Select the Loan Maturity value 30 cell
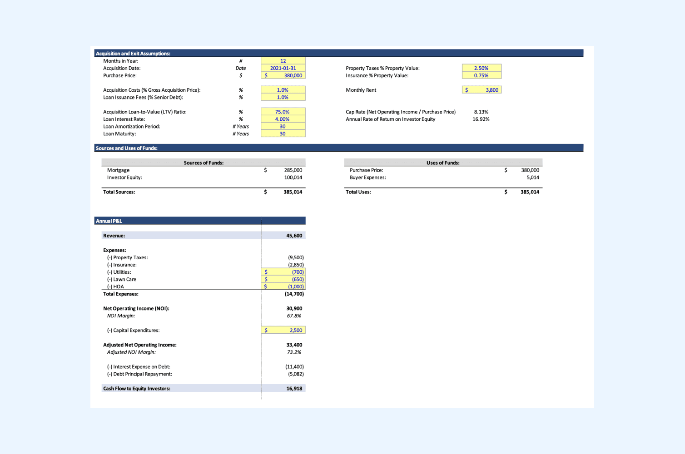Image resolution: width=685 pixels, height=454 pixels. (x=283, y=133)
